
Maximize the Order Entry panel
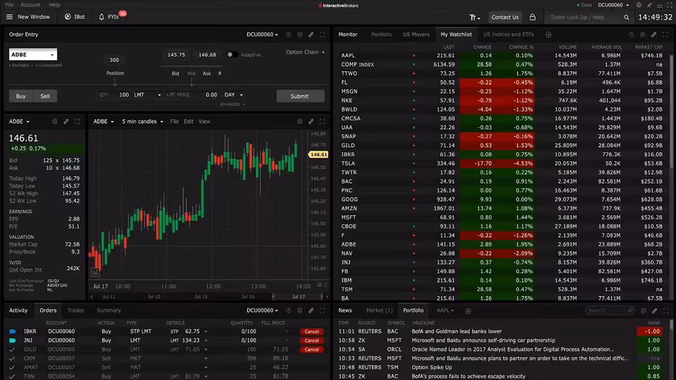[322, 35]
